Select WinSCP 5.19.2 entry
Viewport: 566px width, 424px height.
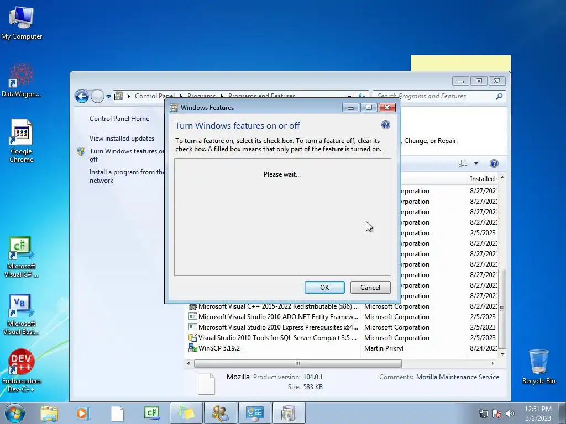tap(219, 348)
